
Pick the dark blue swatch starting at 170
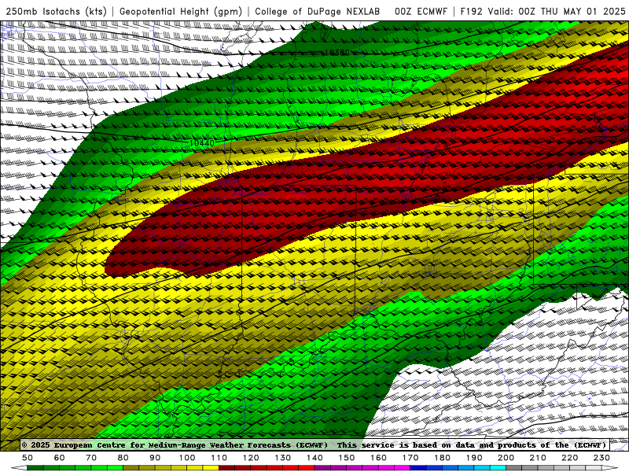pyautogui.click(x=418, y=468)
